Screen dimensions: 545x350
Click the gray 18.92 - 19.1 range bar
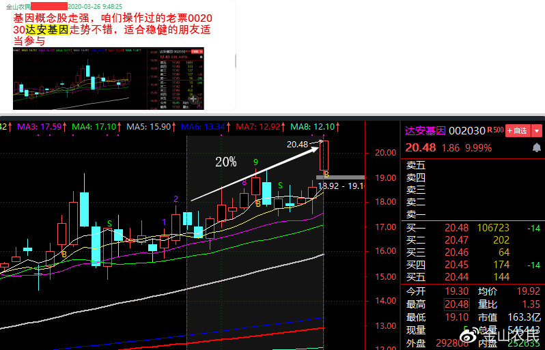pos(340,177)
